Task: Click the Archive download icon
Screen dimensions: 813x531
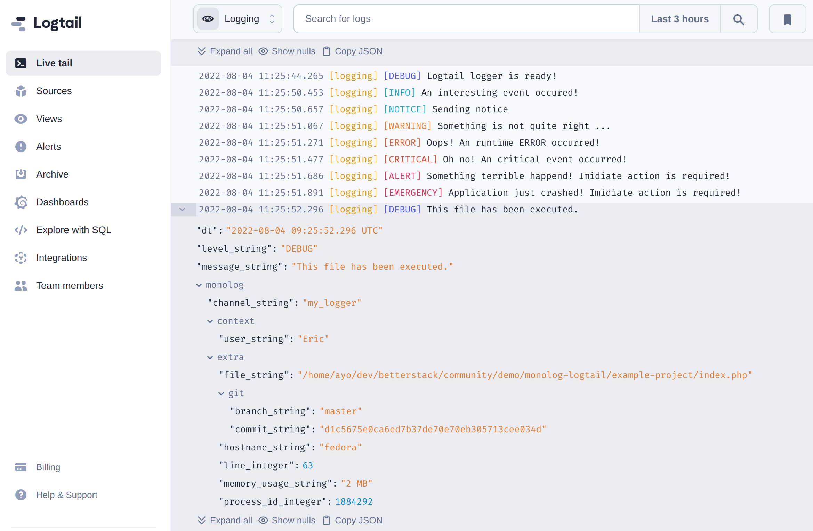Action: pyautogui.click(x=21, y=174)
